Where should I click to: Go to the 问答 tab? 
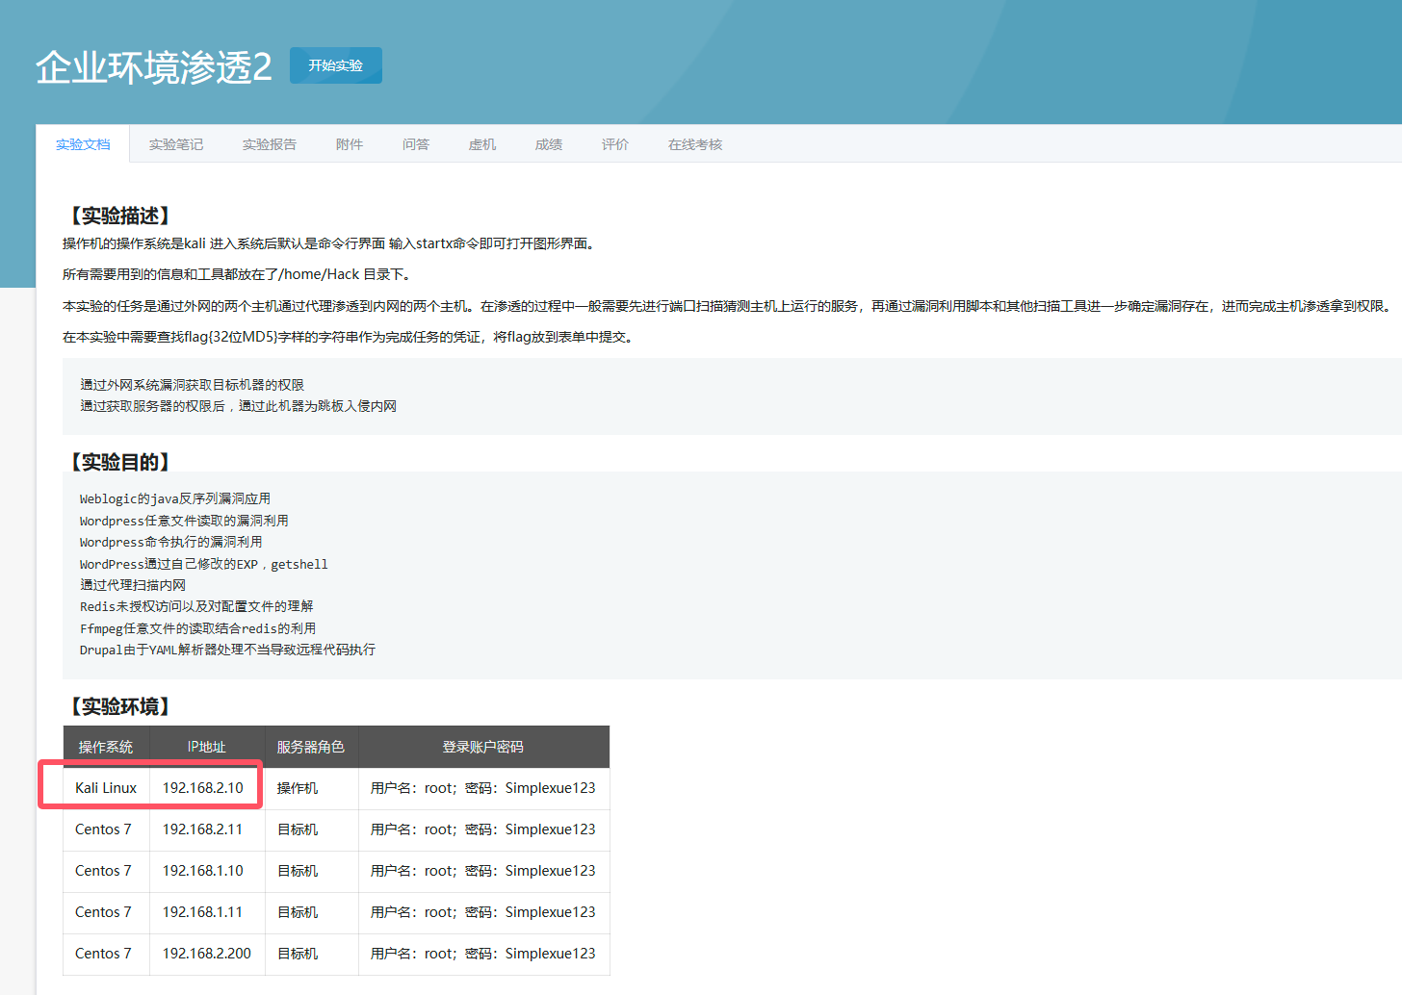(x=416, y=144)
